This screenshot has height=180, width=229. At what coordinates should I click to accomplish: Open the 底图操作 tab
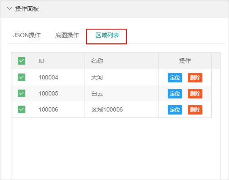67,35
